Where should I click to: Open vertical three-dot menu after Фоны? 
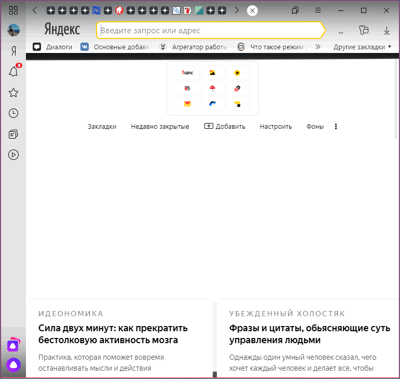click(336, 126)
